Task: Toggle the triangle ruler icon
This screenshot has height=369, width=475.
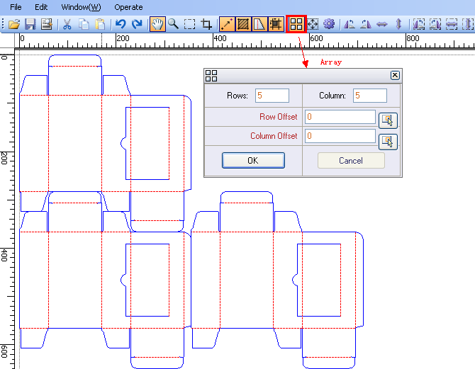Action: (x=259, y=24)
